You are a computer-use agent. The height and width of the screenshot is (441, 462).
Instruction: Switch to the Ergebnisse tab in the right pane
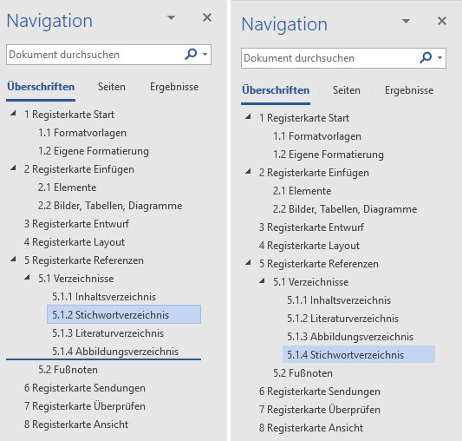(409, 90)
